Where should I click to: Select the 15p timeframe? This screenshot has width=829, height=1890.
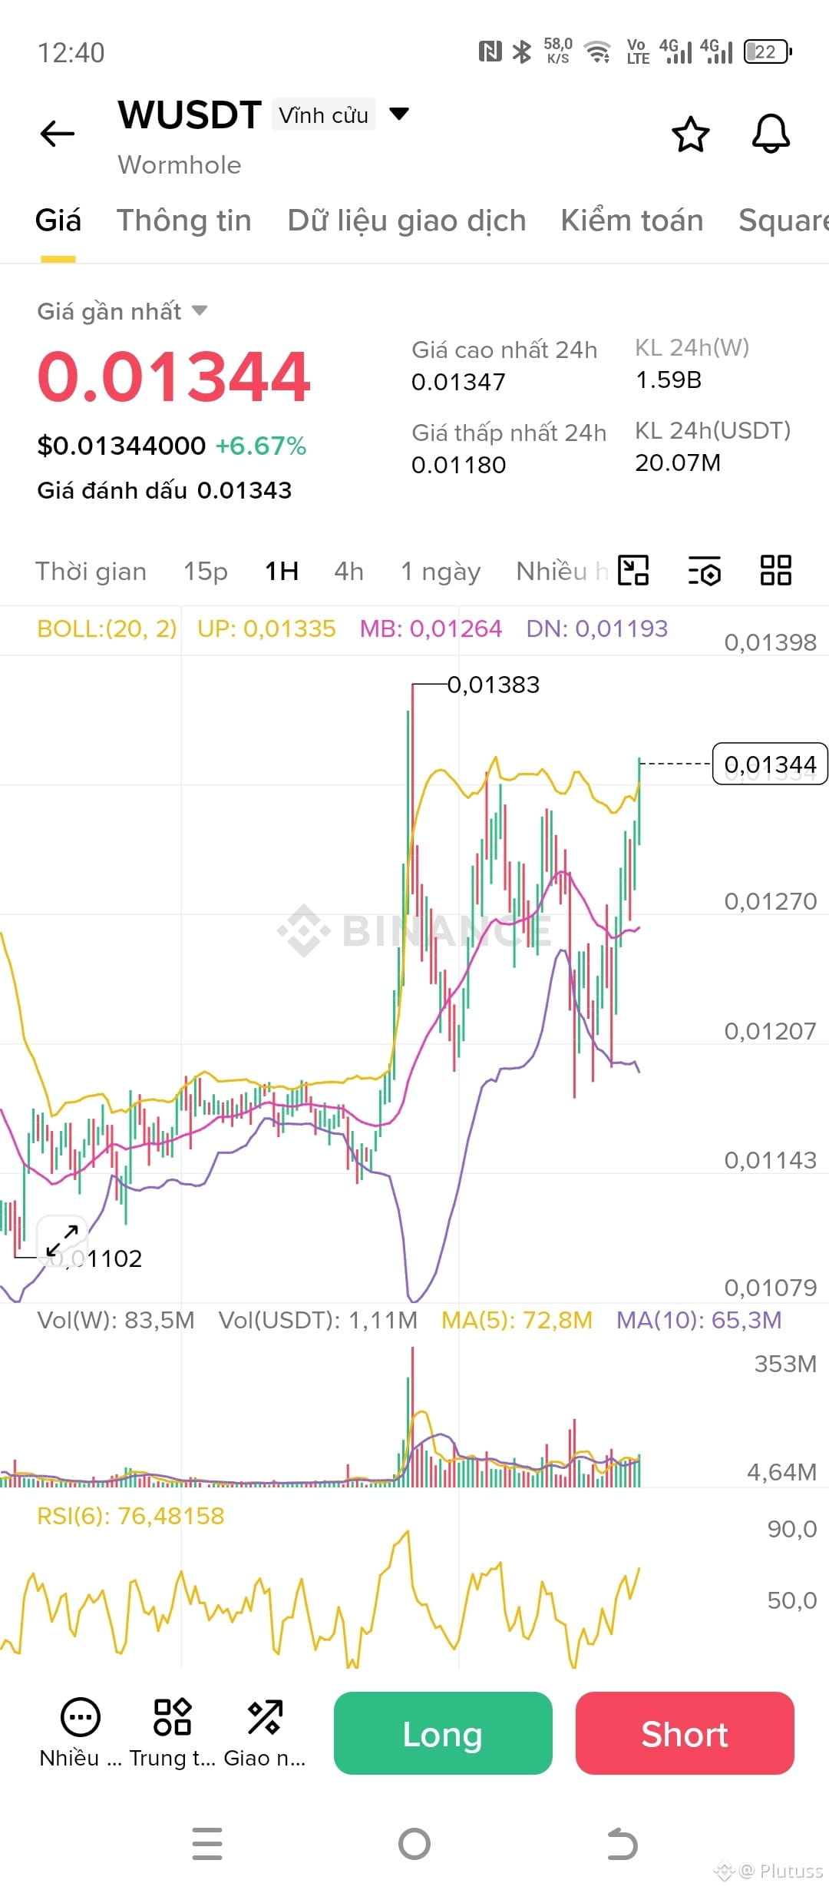point(206,572)
